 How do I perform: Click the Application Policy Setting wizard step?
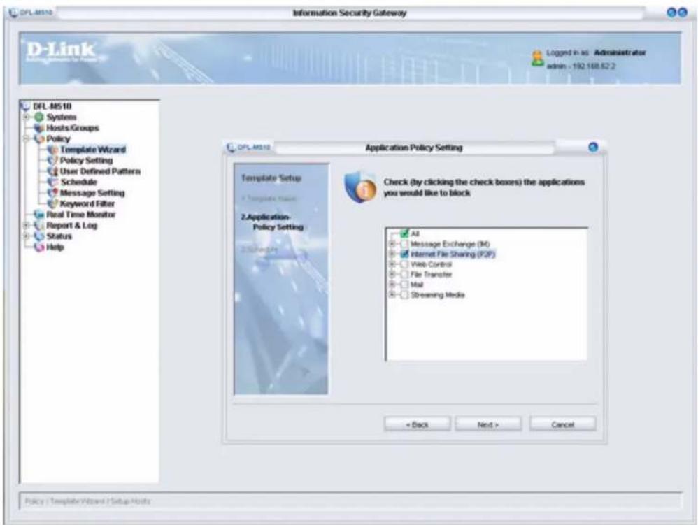click(x=273, y=222)
